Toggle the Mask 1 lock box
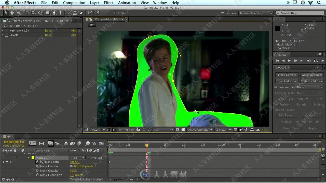Screen dimensions: 326x183 pos(15,158)
